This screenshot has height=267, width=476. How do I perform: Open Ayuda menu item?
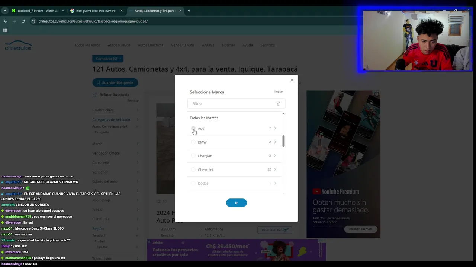(x=248, y=45)
